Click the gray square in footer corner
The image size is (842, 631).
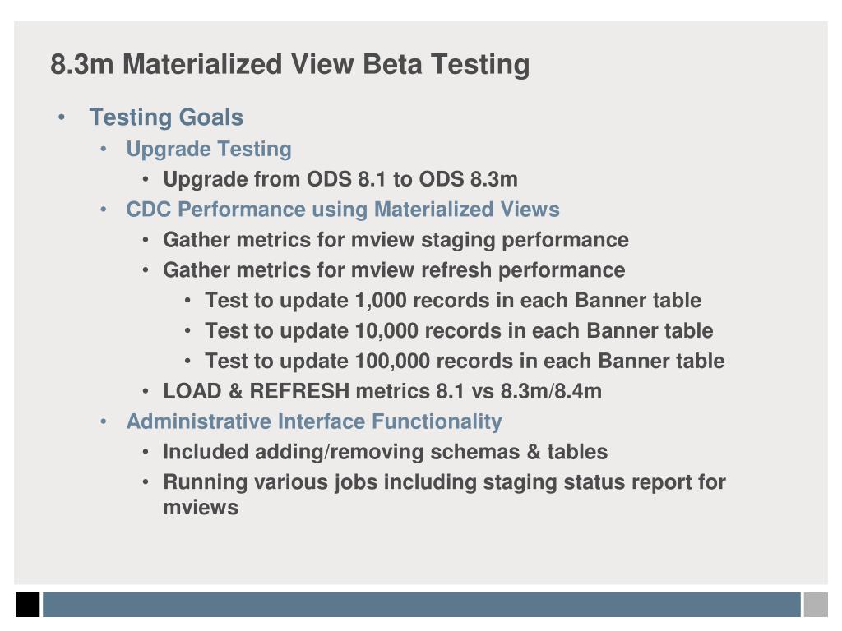click(x=816, y=605)
